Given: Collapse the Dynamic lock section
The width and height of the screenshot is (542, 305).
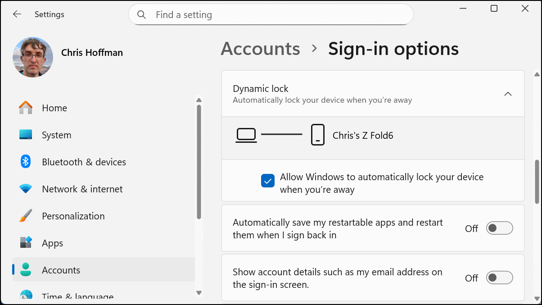Looking at the screenshot, I should point(508,94).
